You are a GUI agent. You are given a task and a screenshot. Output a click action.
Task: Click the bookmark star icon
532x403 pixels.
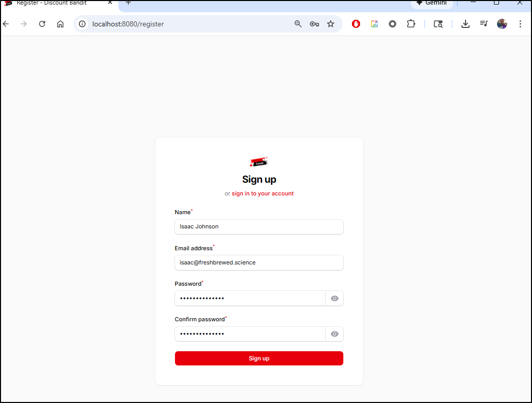[331, 24]
